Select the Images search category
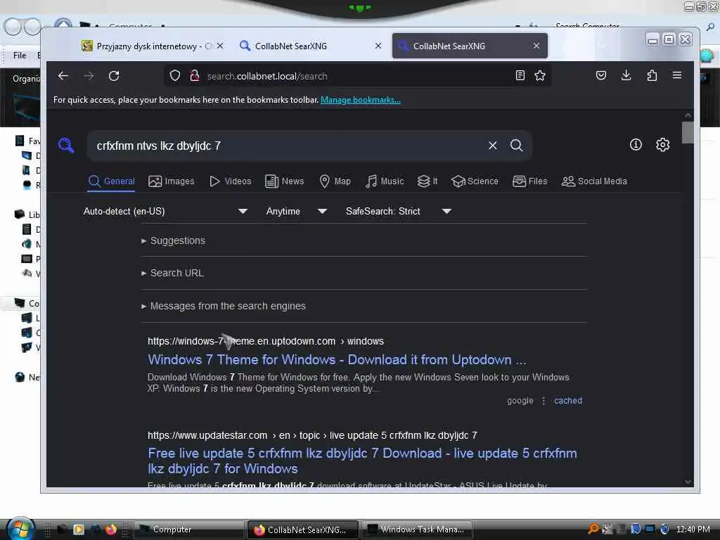The height and width of the screenshot is (540, 720). coord(172,181)
